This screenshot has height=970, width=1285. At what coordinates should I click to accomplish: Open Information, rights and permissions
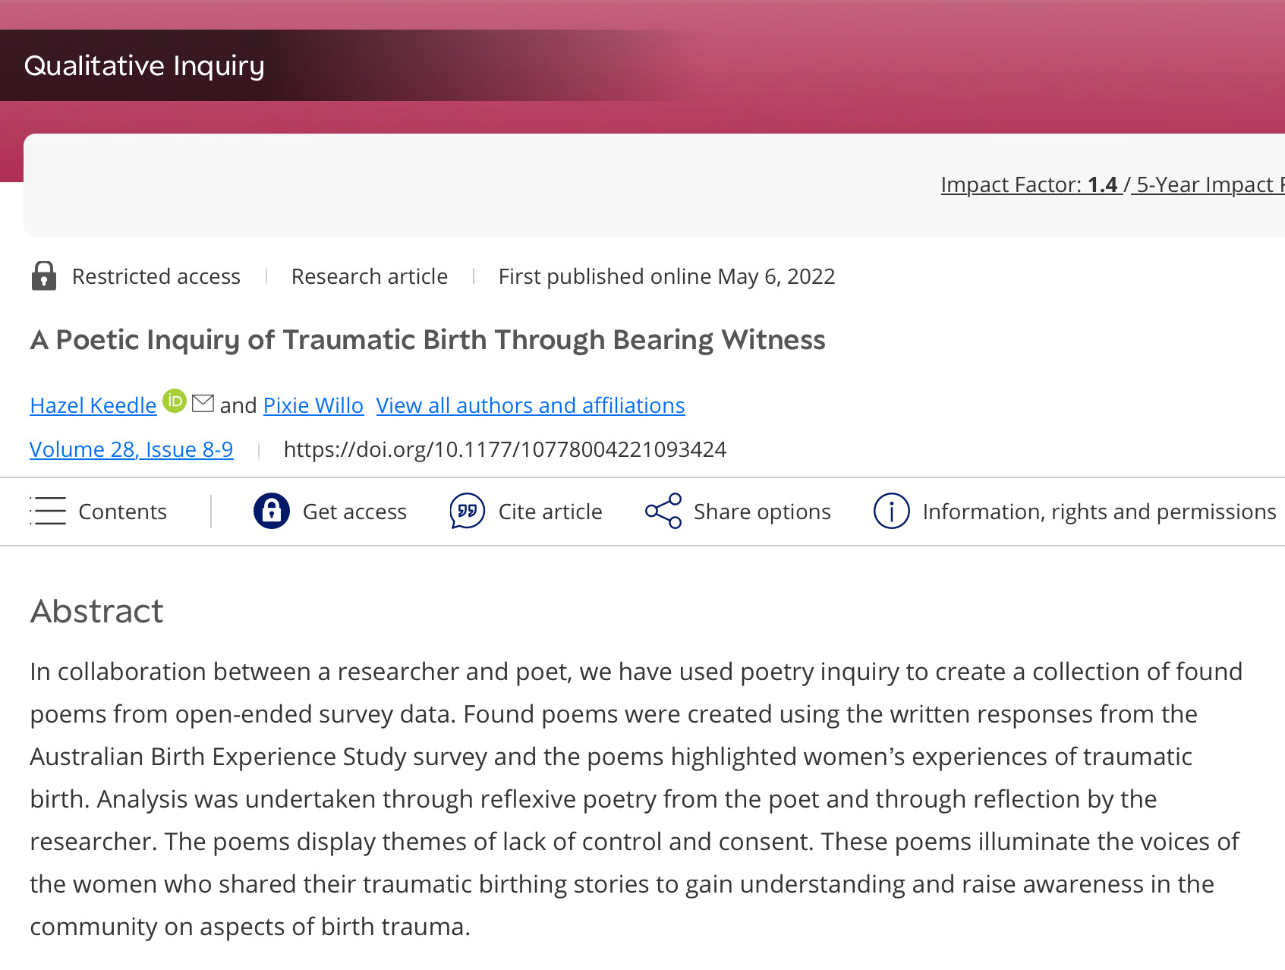(x=1099, y=512)
